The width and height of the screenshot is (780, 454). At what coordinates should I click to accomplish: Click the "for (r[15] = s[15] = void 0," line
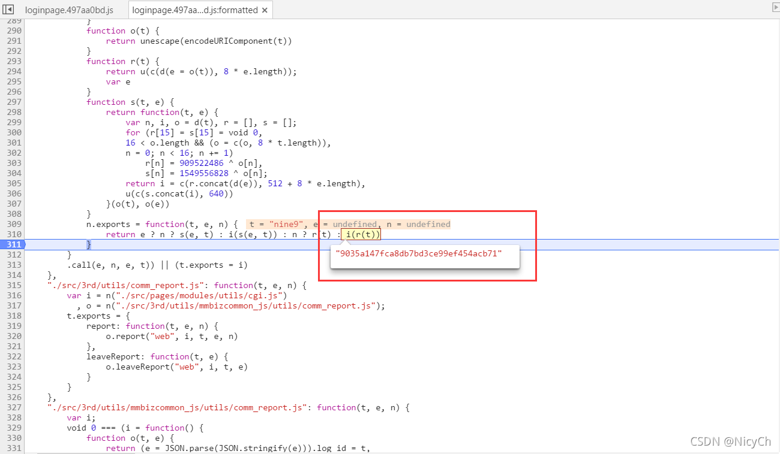(194, 132)
